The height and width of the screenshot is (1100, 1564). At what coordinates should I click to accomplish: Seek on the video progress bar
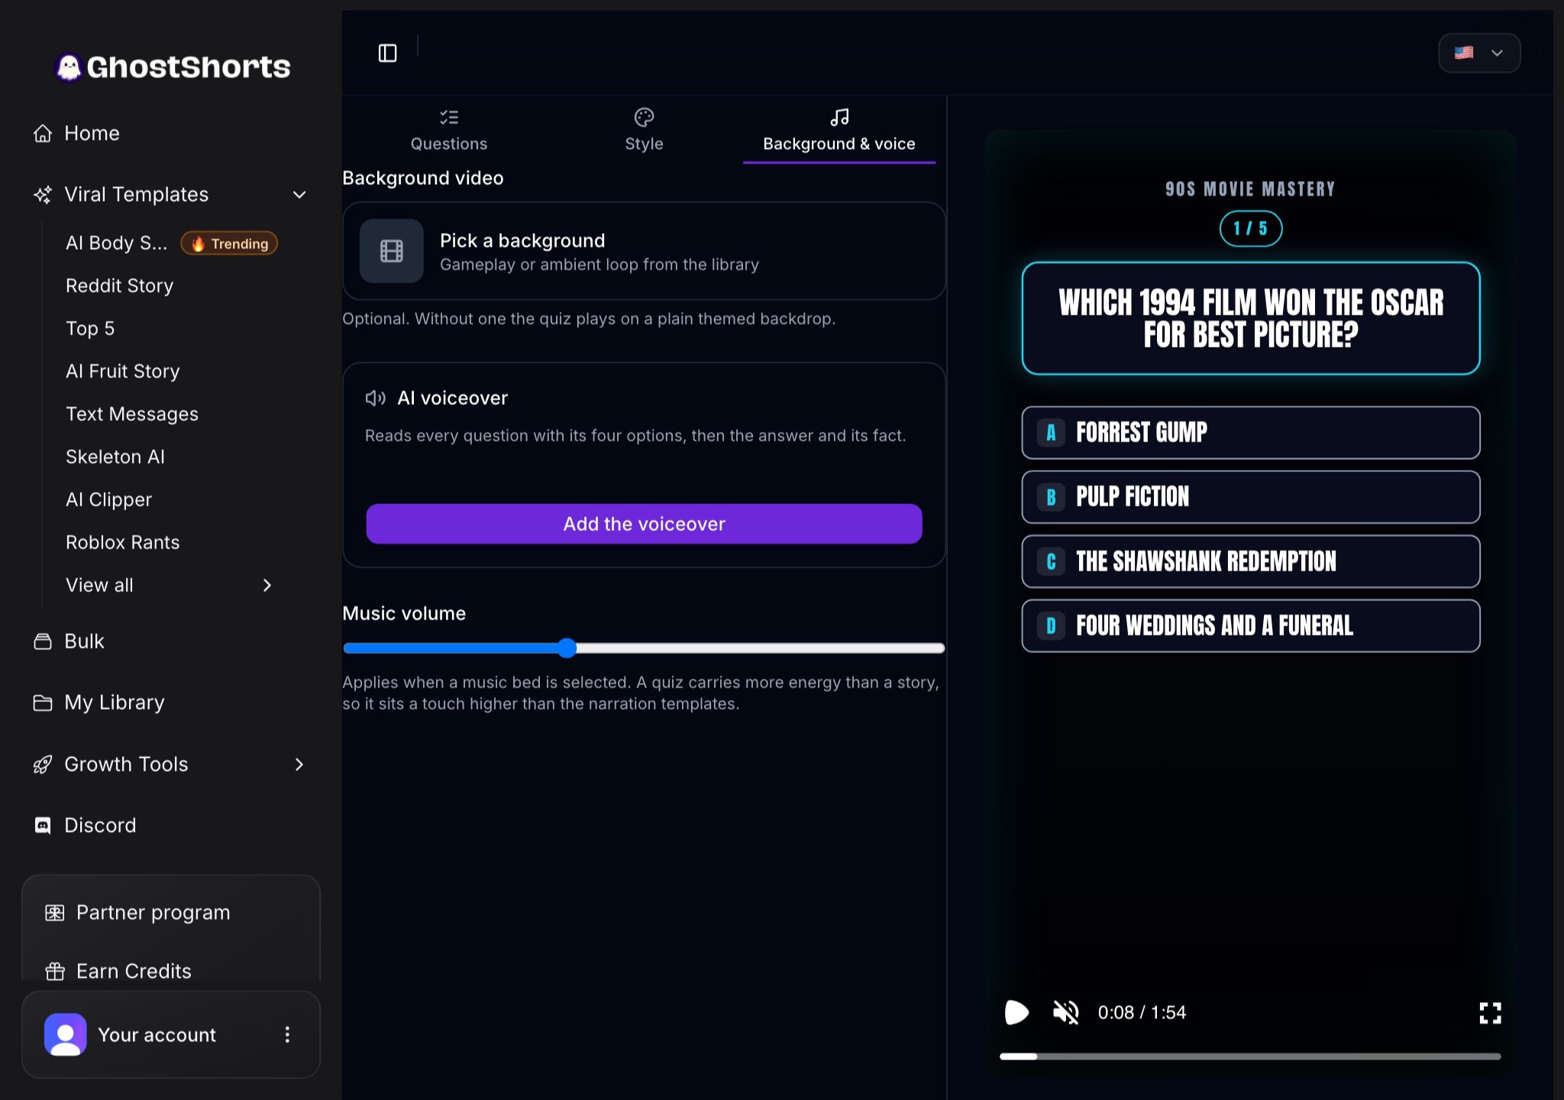[x=1250, y=1056]
